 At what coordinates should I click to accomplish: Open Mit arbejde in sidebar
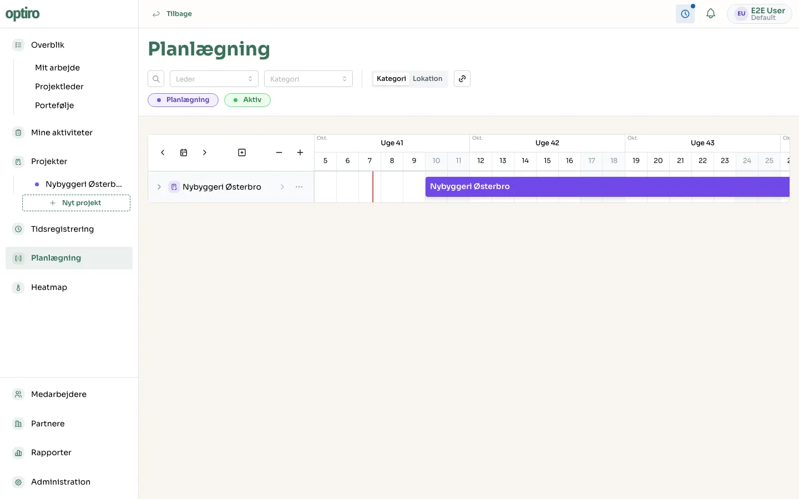click(57, 68)
